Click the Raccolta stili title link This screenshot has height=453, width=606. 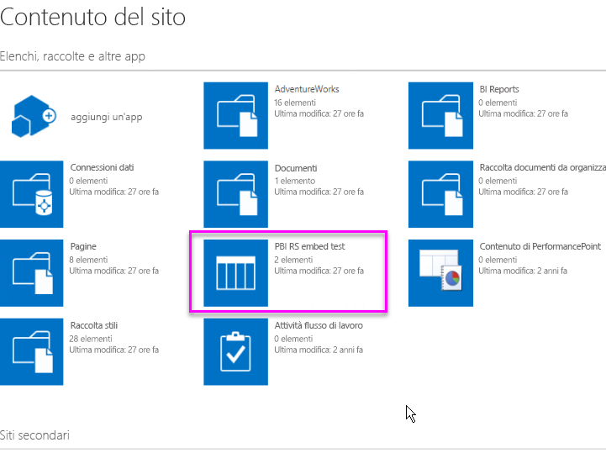pos(94,325)
